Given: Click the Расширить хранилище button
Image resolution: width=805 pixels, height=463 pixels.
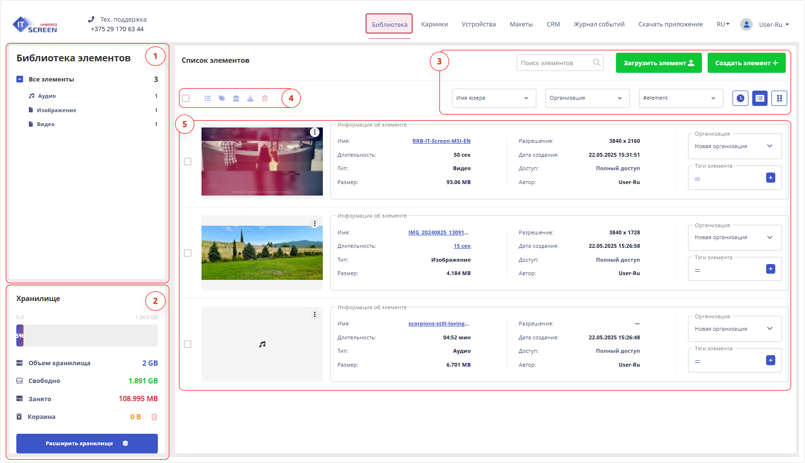Looking at the screenshot, I should point(87,443).
